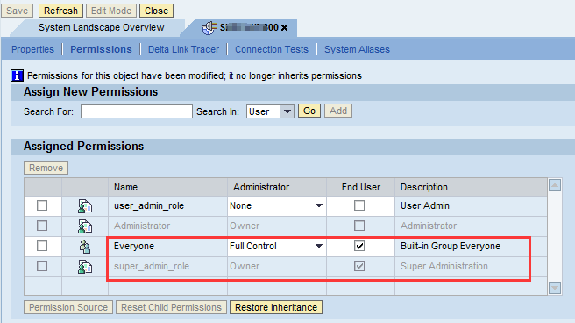Viewport: 575px width, 323px height.
Task: Open the Permissions tab
Action: coord(101,49)
